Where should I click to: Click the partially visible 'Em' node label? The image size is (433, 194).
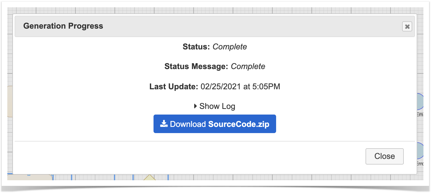420,115
